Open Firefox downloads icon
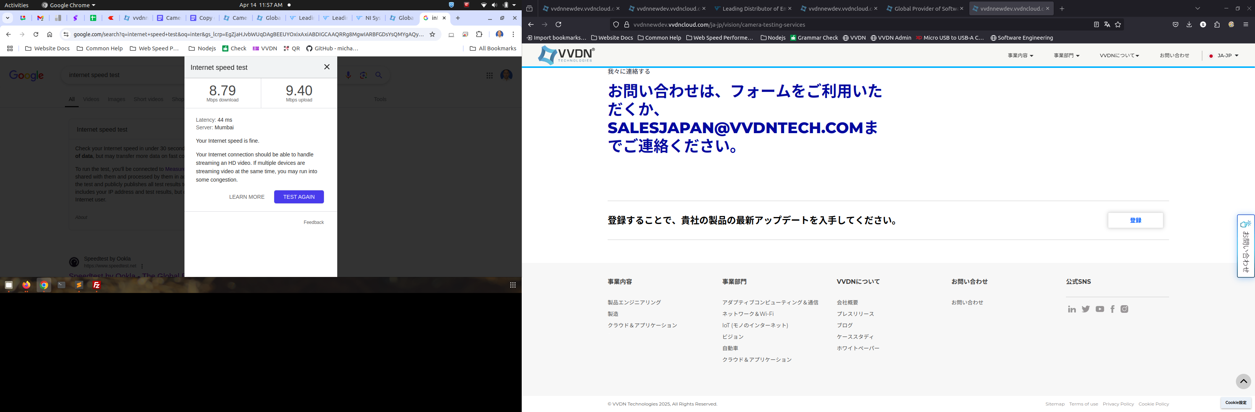This screenshot has height=412, width=1255. (1189, 25)
